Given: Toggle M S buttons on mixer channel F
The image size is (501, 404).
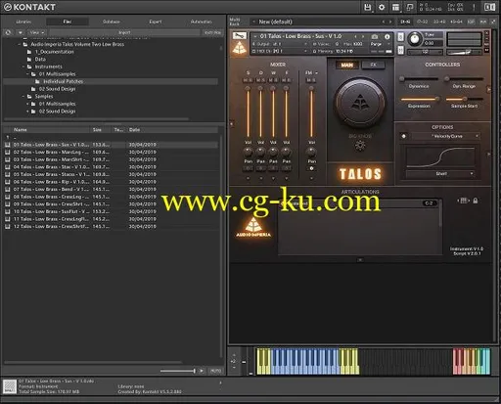Looking at the screenshot, I should click(x=286, y=80).
